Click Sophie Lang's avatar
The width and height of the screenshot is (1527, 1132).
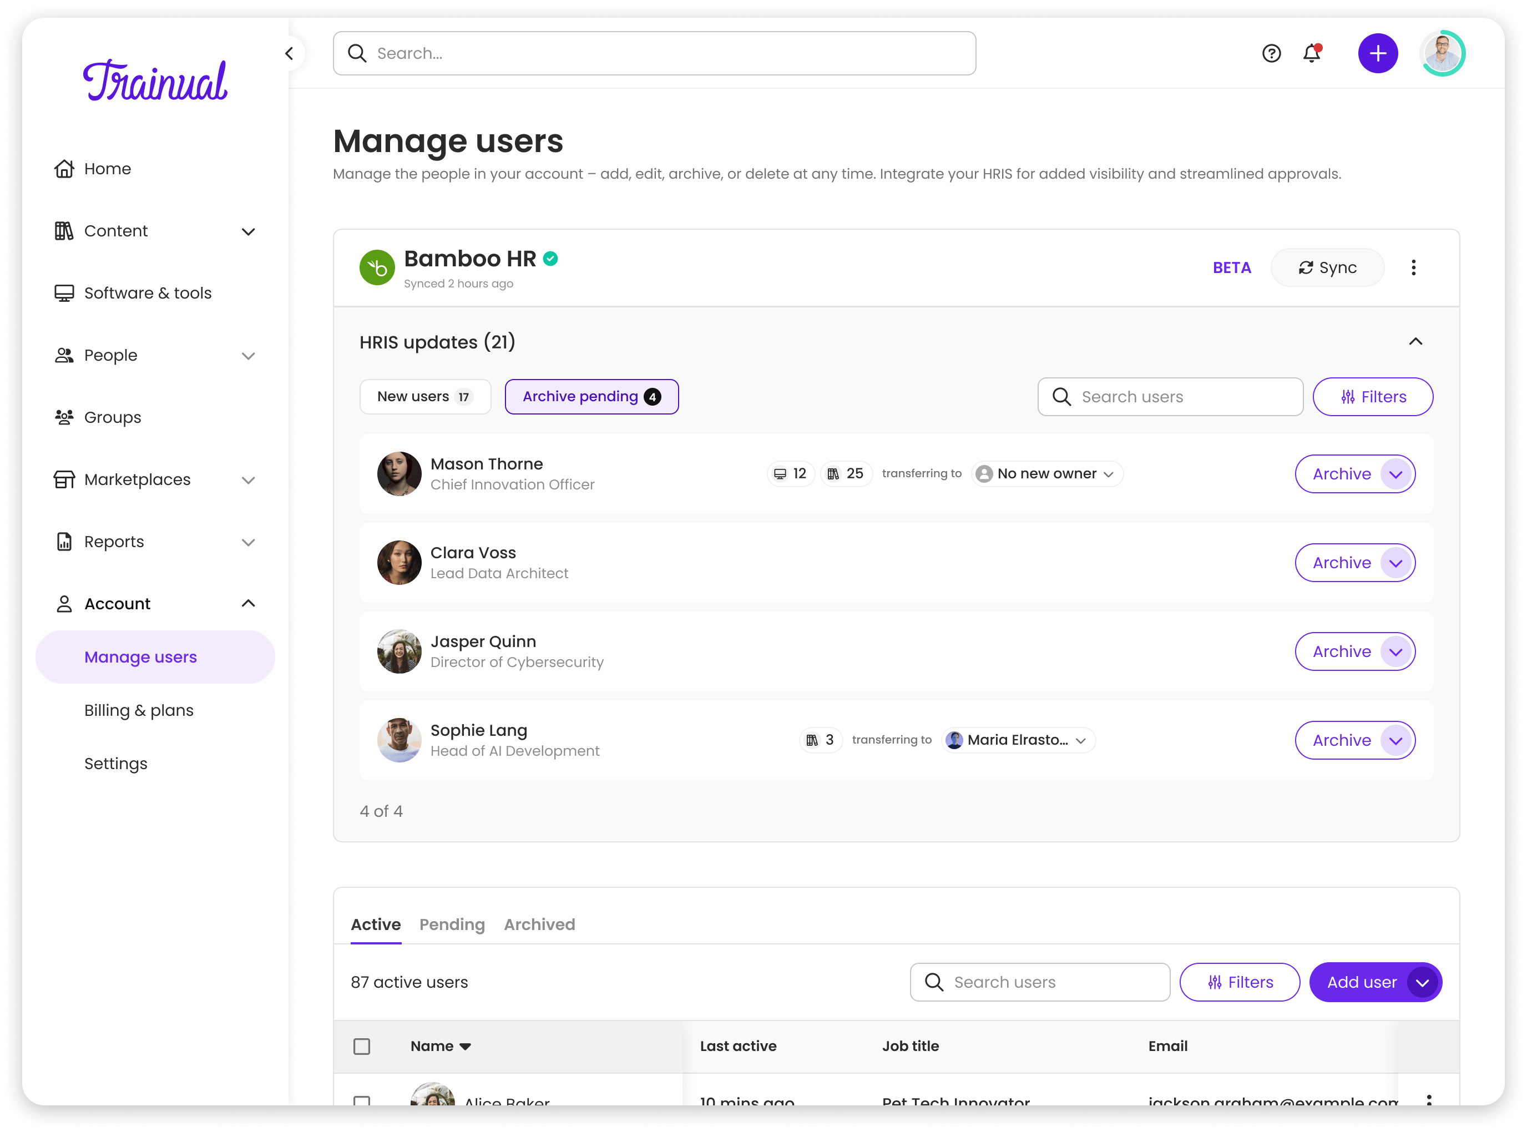[x=399, y=740]
